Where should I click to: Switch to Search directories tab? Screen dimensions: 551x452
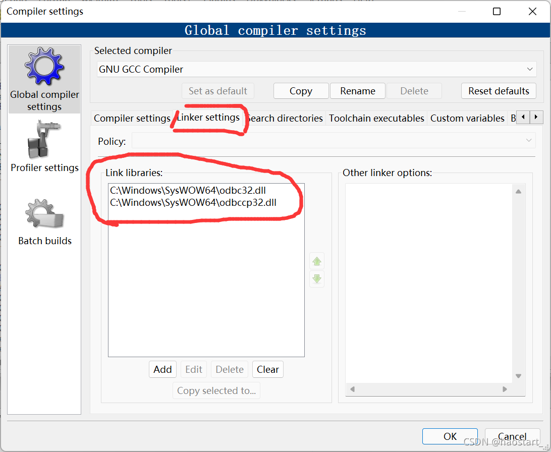pos(285,118)
